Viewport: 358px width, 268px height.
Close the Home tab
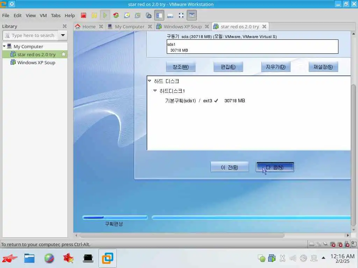101,27
